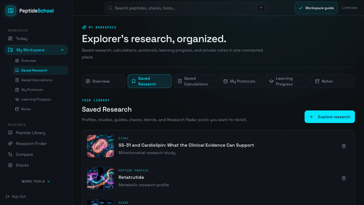Open Compare tool in sidebar

tap(36, 154)
